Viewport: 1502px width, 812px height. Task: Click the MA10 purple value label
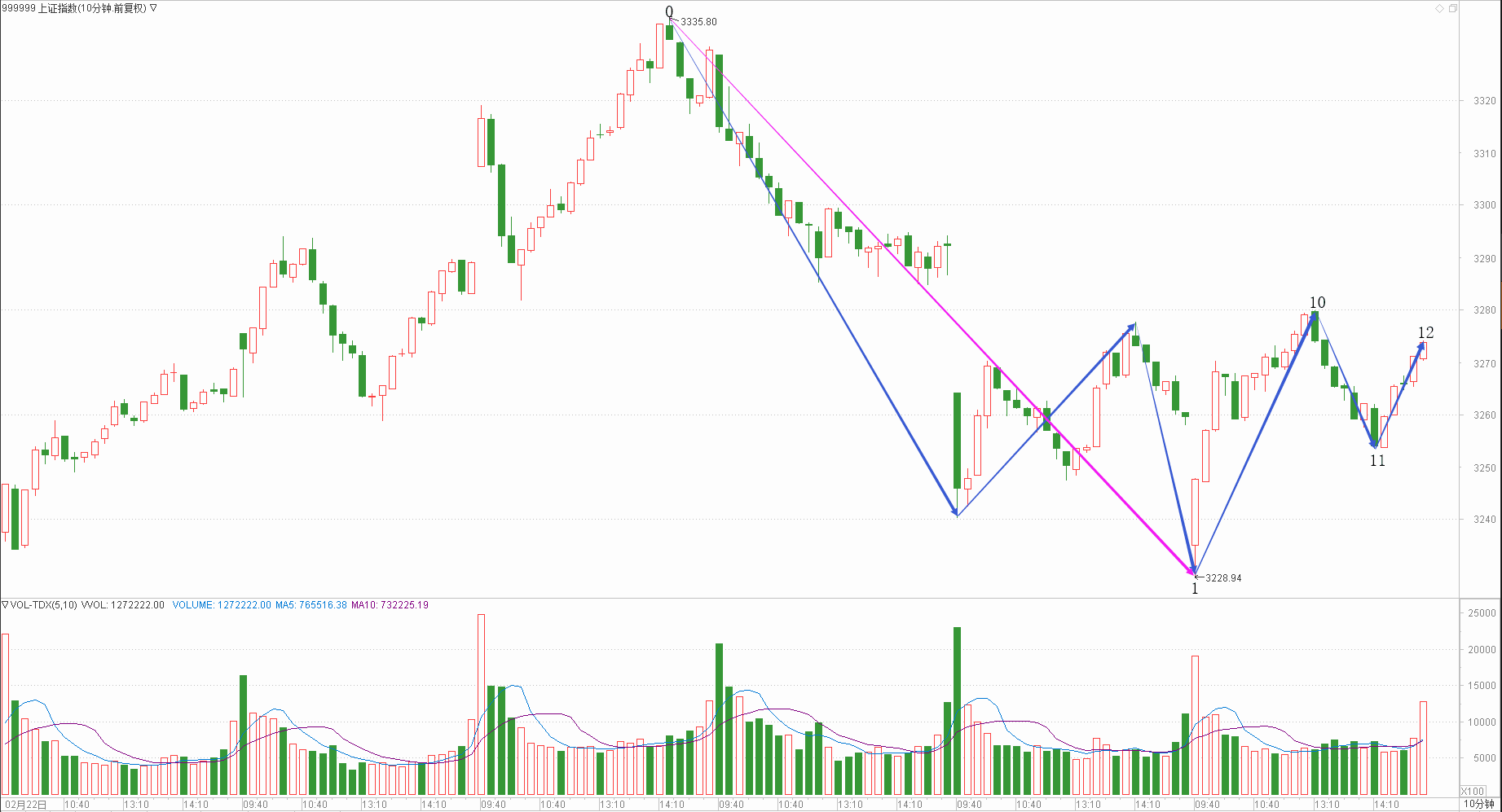pos(390,605)
